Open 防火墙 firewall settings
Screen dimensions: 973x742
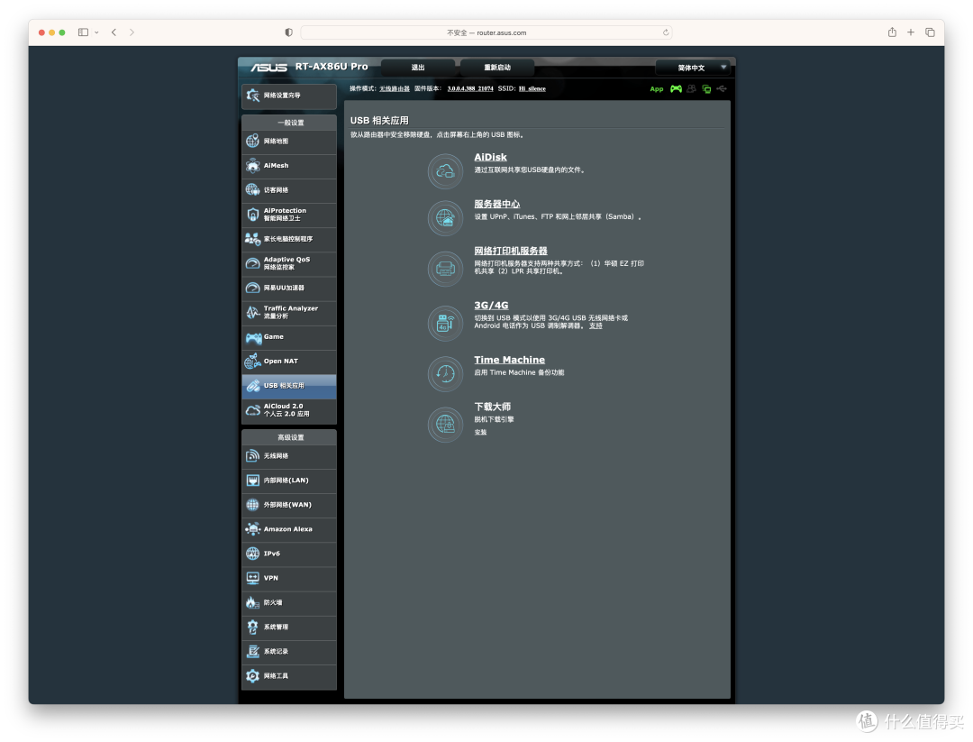[288, 603]
